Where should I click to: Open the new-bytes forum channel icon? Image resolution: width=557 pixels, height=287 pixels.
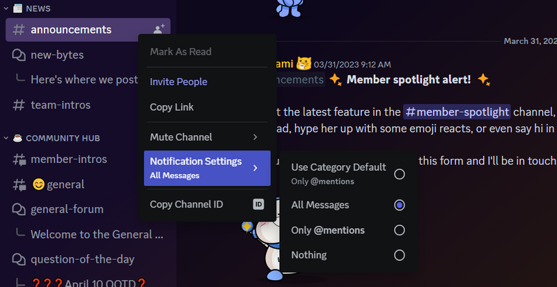(19, 55)
